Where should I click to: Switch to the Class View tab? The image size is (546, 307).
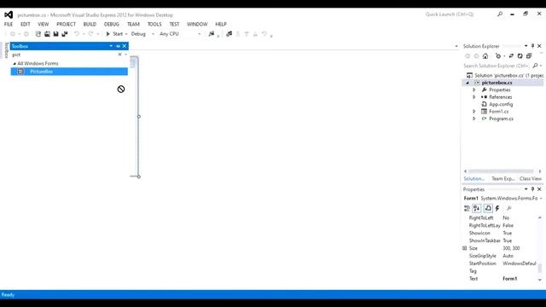531,178
